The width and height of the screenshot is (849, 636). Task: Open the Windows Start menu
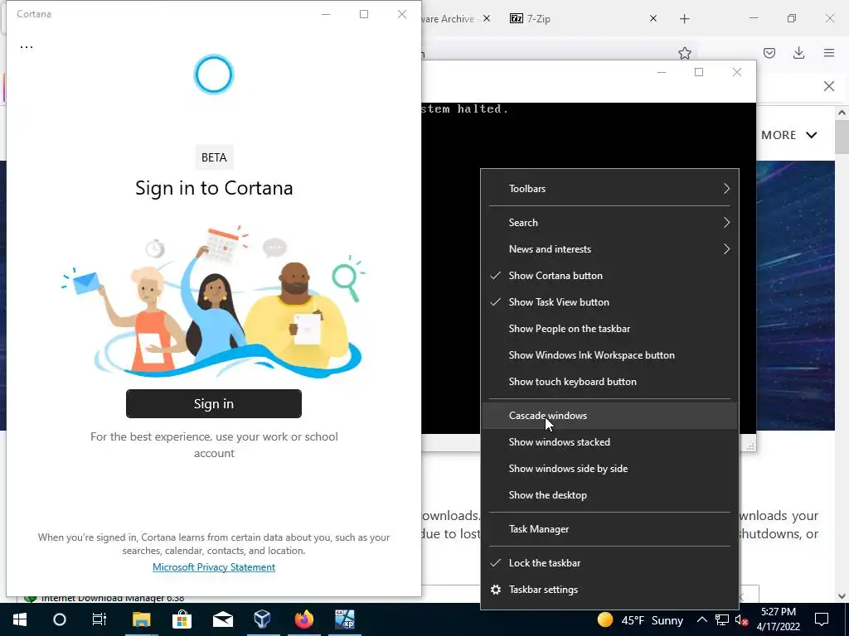coord(20,619)
